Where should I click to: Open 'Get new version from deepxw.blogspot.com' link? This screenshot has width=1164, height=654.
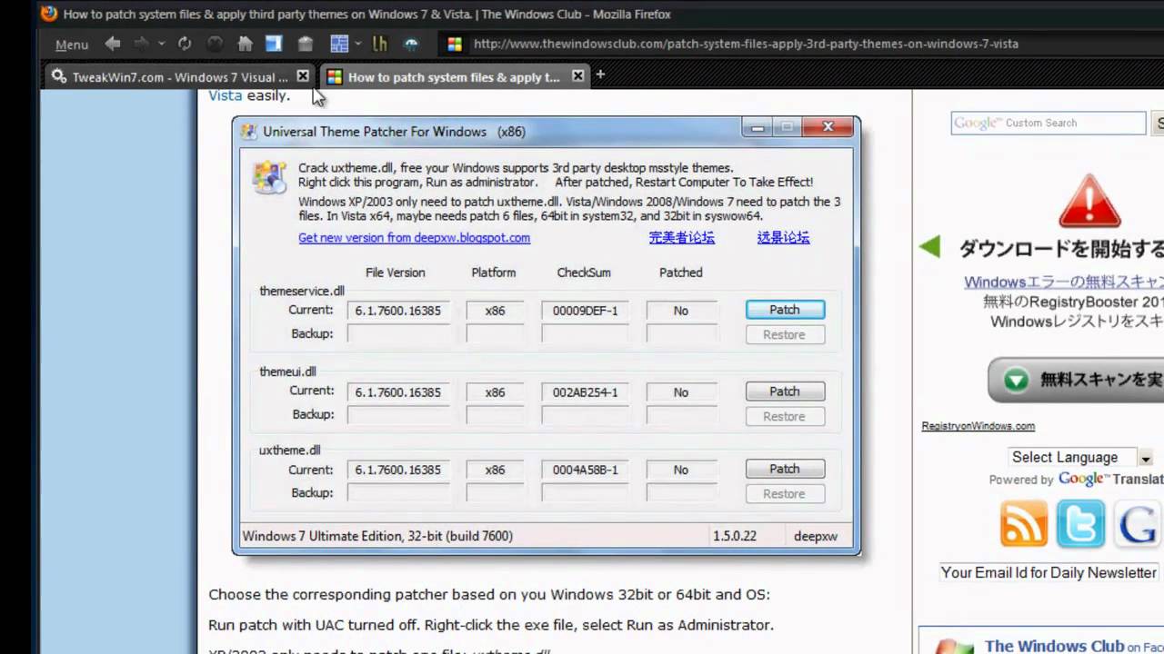[414, 238]
